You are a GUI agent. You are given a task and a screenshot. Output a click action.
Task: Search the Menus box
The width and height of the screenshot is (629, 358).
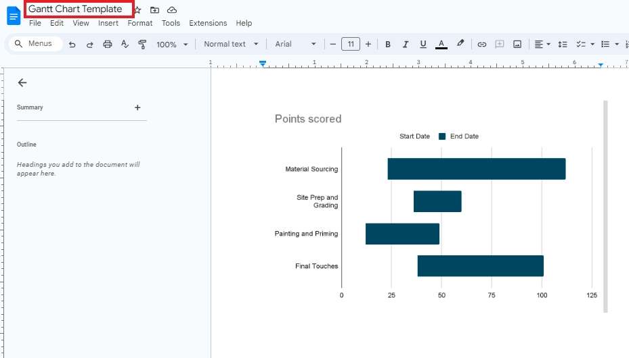(35, 43)
